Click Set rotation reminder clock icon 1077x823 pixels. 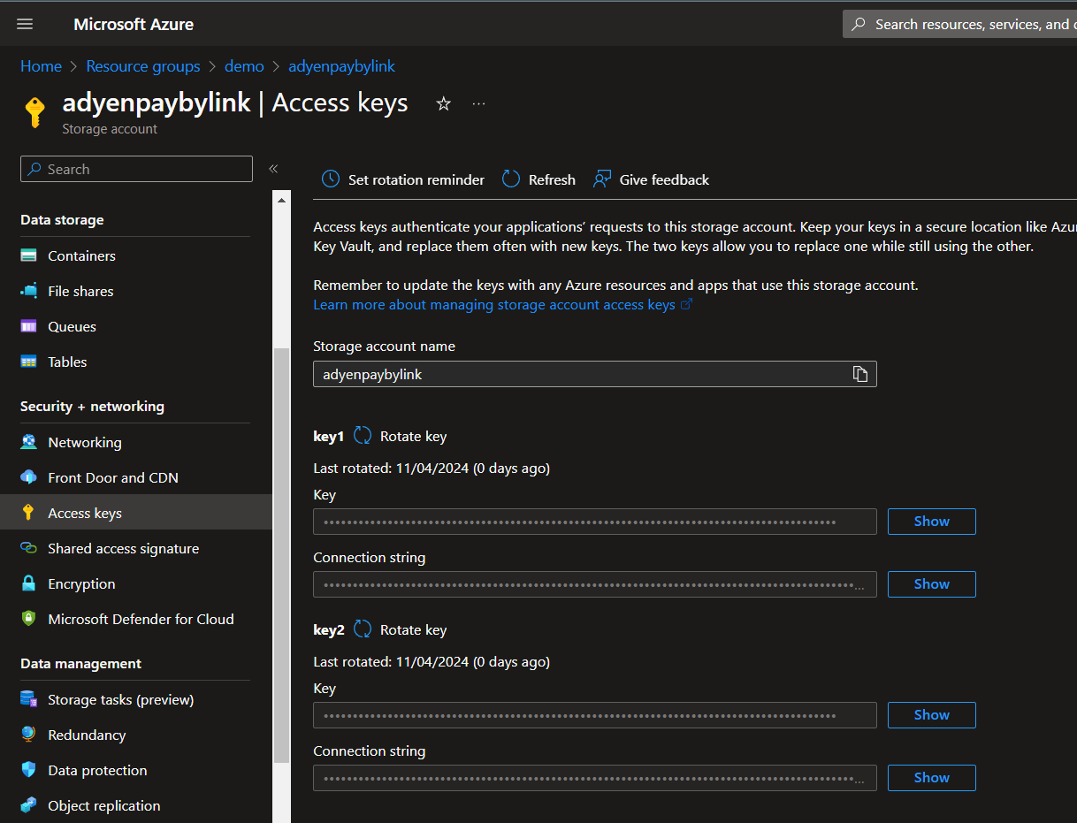coord(331,179)
